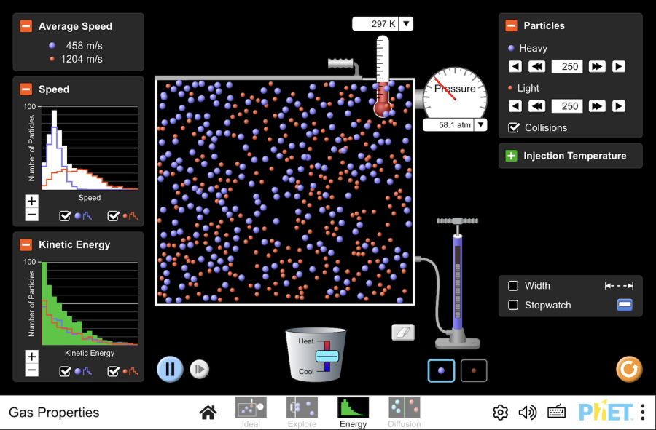Open the temperature units dropdown
656x430 pixels.
pyautogui.click(x=406, y=24)
